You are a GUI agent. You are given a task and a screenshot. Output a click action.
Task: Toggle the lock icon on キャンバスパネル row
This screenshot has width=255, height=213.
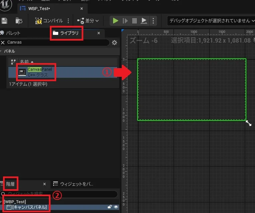coord(109,207)
